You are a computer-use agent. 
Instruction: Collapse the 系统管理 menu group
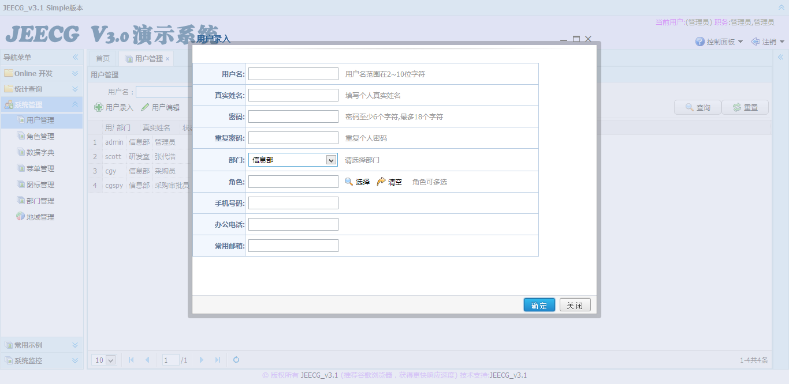[x=42, y=104]
